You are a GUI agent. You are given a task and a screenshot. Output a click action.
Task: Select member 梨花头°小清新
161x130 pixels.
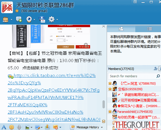click(x=134, y=106)
